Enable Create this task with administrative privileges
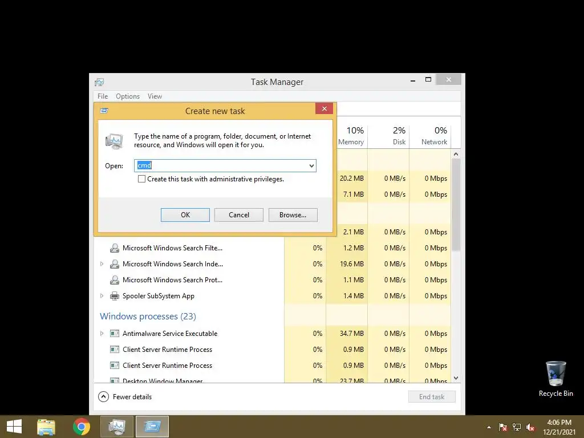The height and width of the screenshot is (438, 584). pyautogui.click(x=141, y=179)
